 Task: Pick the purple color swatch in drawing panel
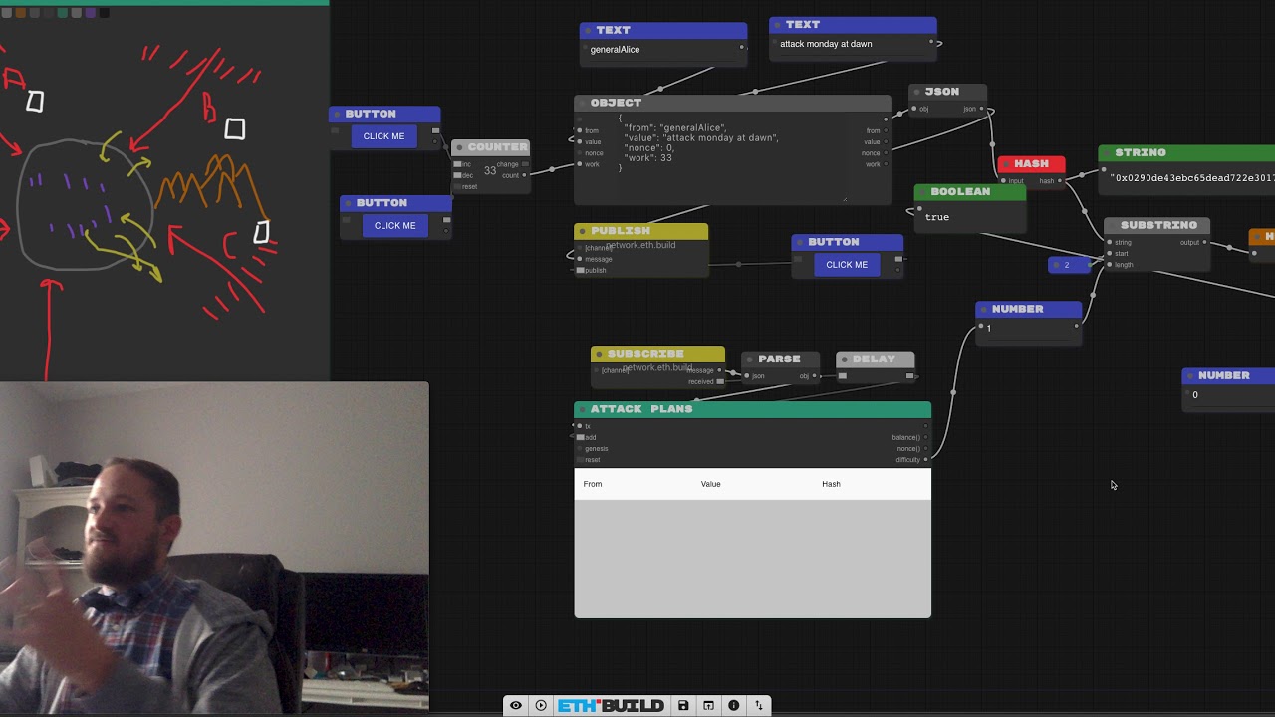coord(90,13)
